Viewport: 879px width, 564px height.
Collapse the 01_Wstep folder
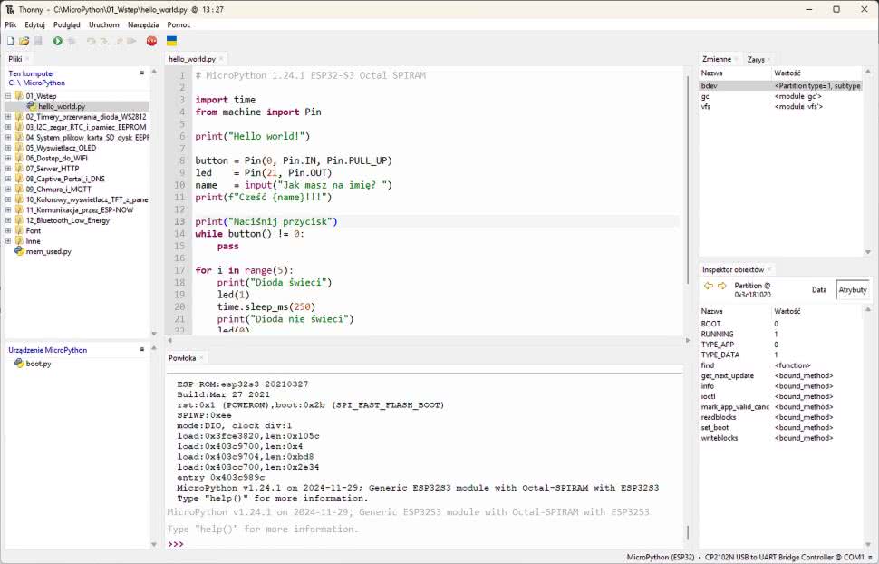[8, 95]
